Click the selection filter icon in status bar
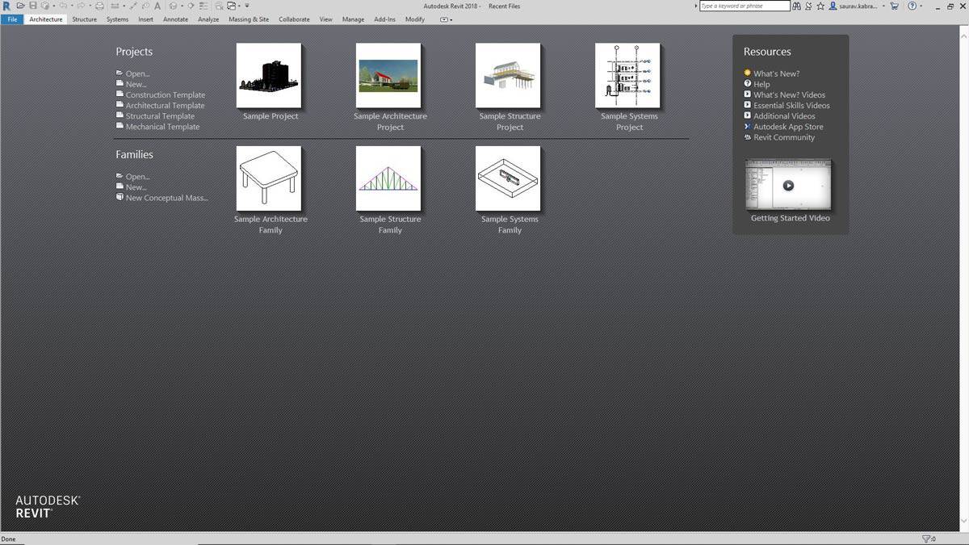 click(x=927, y=539)
